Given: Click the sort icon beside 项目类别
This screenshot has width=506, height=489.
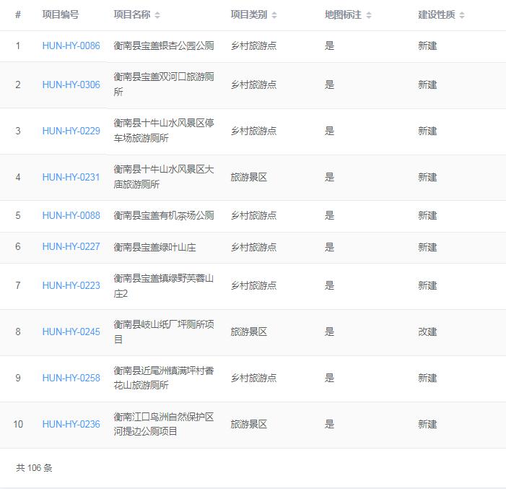Looking at the screenshot, I should tap(274, 15).
